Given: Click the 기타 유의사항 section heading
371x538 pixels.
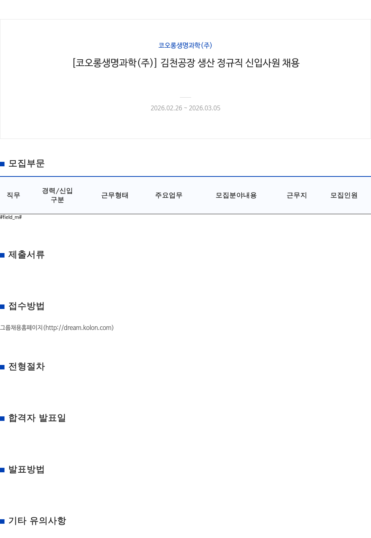Looking at the screenshot, I should (x=37, y=521).
